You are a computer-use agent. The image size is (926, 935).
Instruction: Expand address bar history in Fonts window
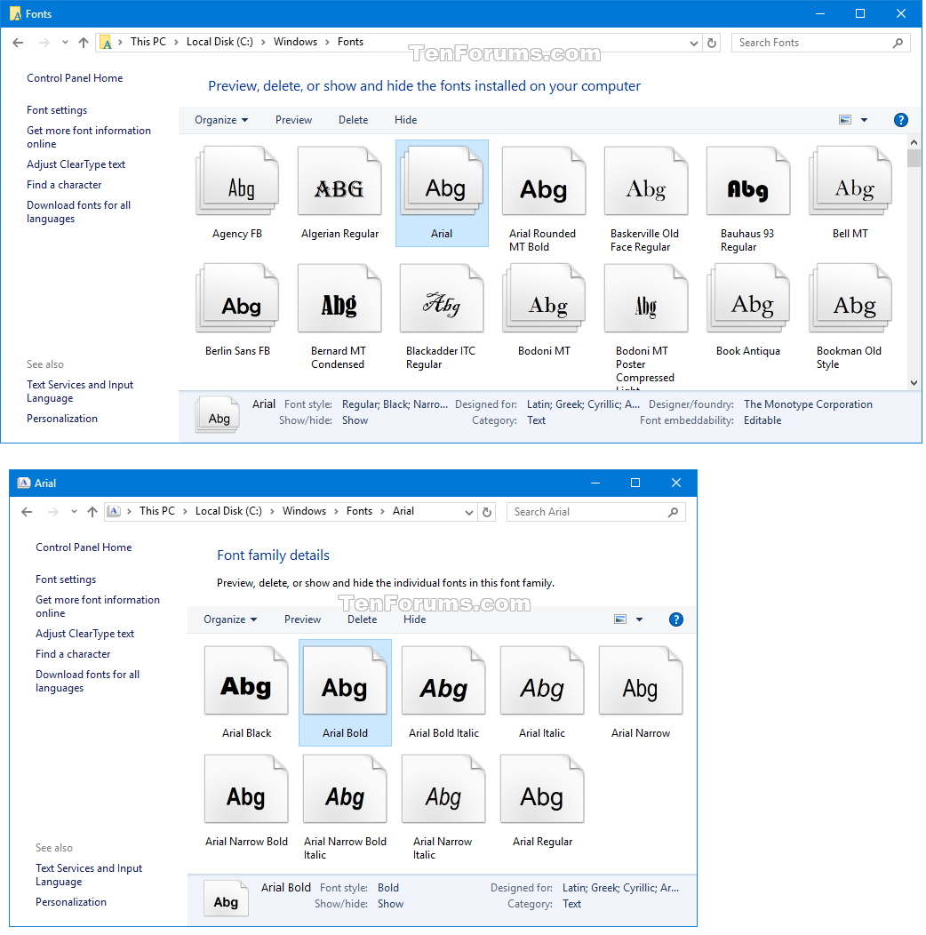693,43
